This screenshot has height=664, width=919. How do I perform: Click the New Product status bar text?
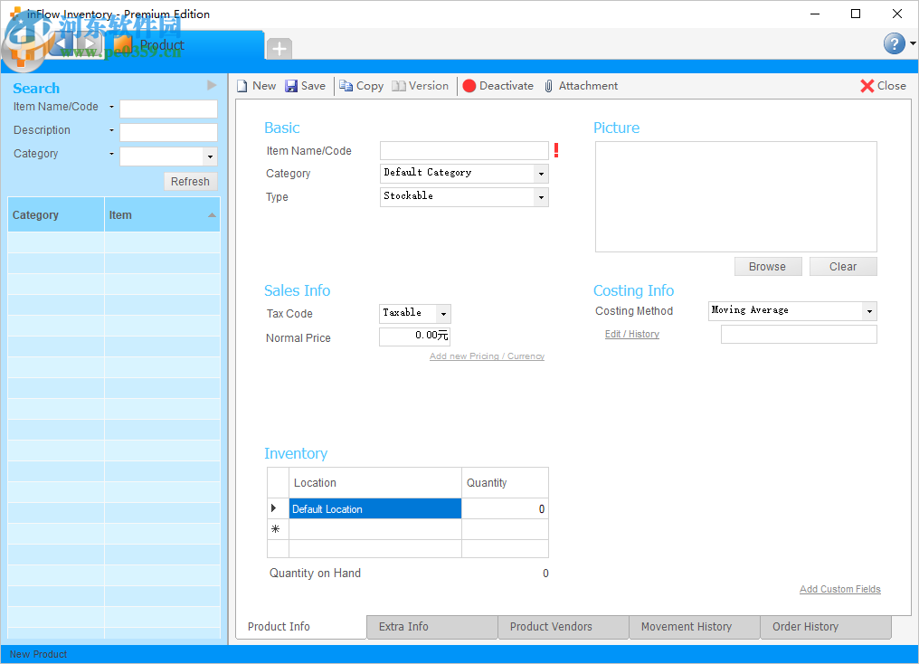point(38,654)
